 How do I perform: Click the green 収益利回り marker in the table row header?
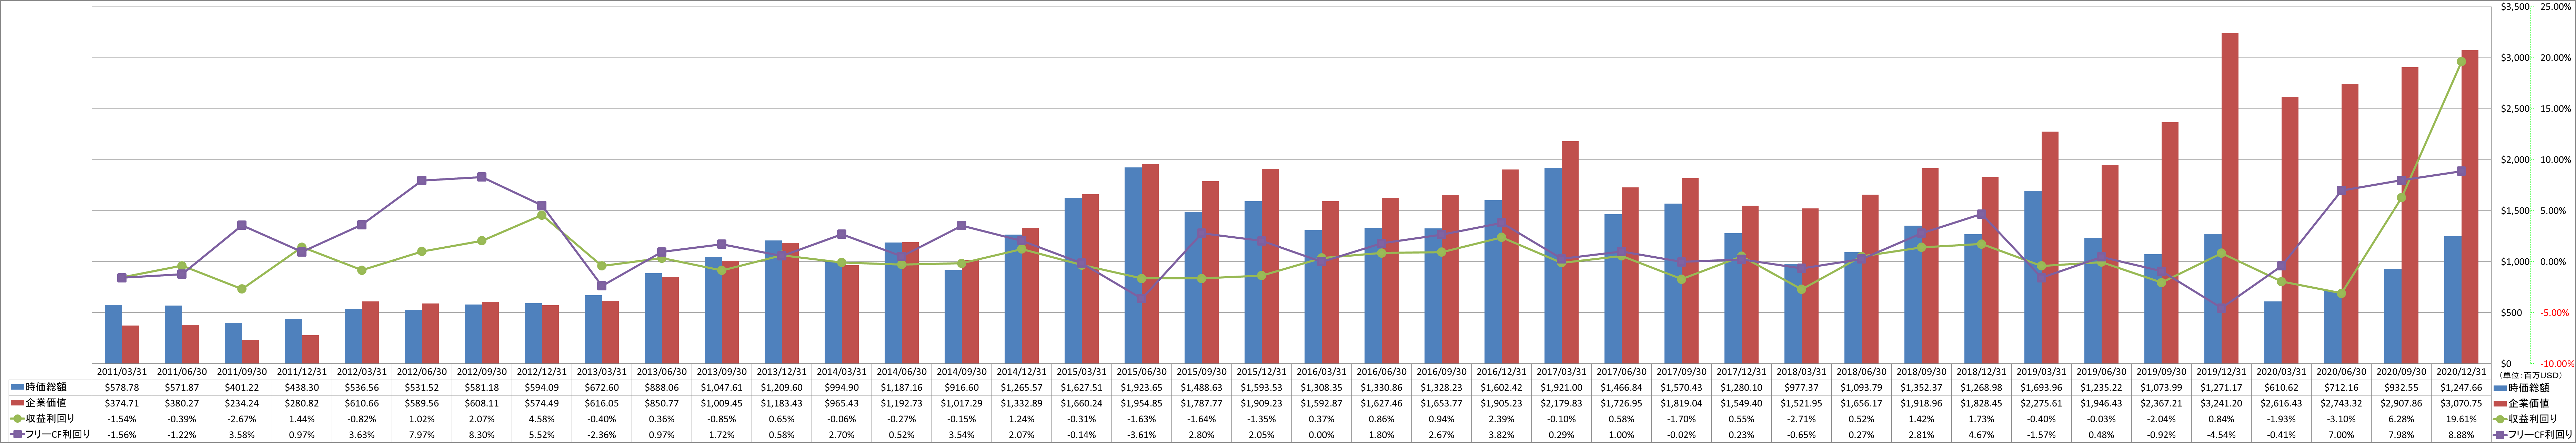pyautogui.click(x=17, y=419)
